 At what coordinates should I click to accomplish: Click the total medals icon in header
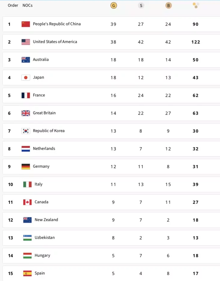coord(196,5)
